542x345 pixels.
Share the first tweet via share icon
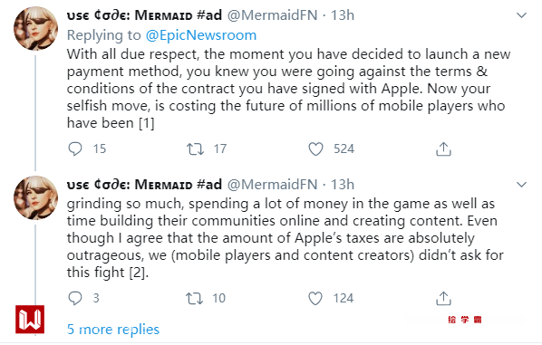443,149
